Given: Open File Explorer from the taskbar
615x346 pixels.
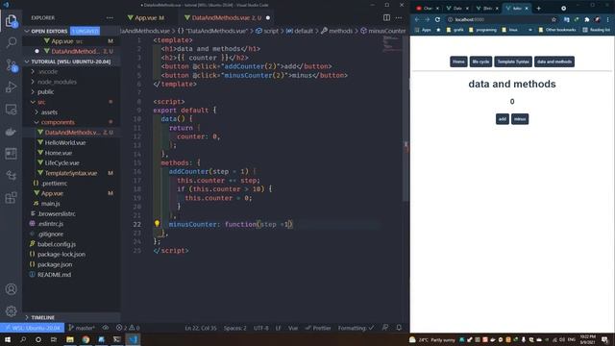Looking at the screenshot, I should click(70, 339).
